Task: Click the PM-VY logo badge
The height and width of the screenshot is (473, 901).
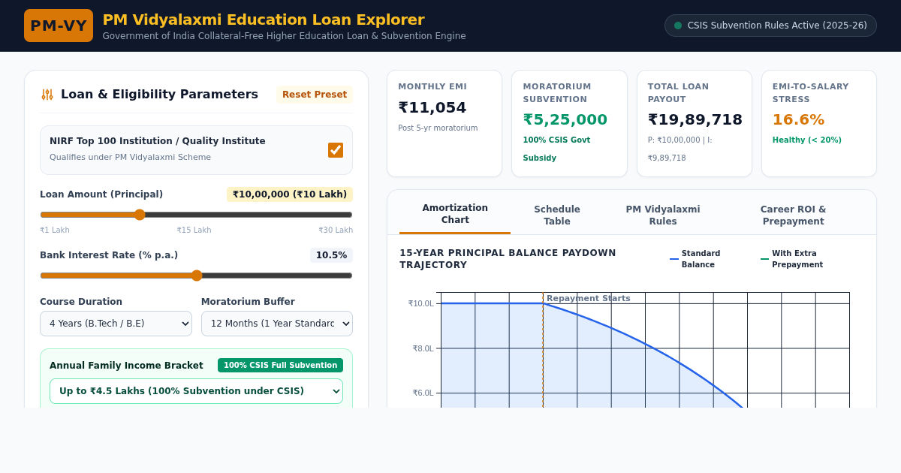Action: (59, 26)
